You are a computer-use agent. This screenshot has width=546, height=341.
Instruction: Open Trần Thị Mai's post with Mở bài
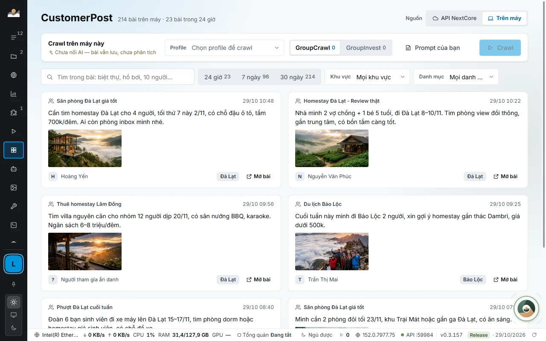505,280
